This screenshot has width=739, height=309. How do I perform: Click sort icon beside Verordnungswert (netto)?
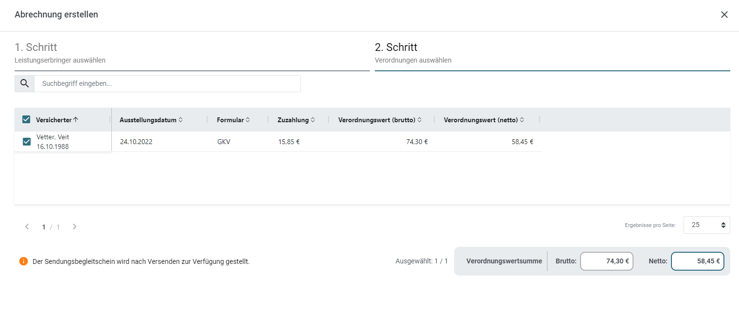point(522,120)
